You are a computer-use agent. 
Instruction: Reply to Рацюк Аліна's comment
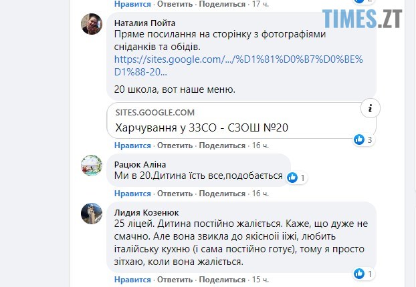click(175, 194)
